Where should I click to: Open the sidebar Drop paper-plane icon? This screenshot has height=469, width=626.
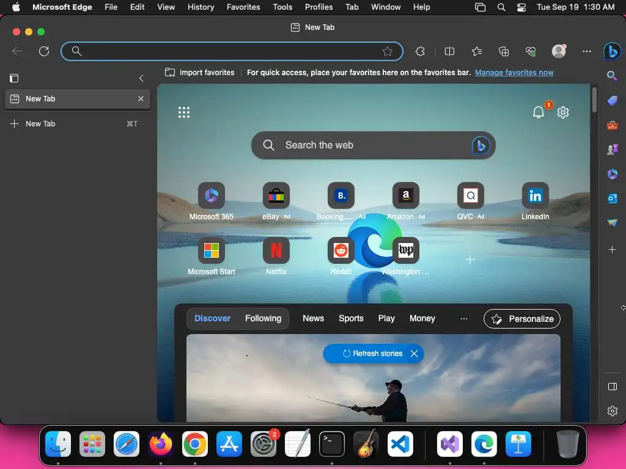(x=613, y=222)
